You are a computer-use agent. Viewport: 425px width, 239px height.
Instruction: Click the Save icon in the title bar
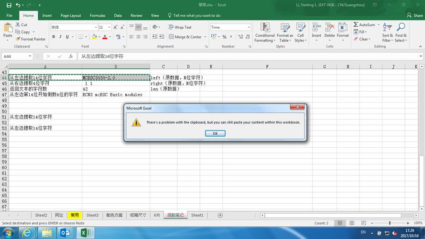coord(9,5)
